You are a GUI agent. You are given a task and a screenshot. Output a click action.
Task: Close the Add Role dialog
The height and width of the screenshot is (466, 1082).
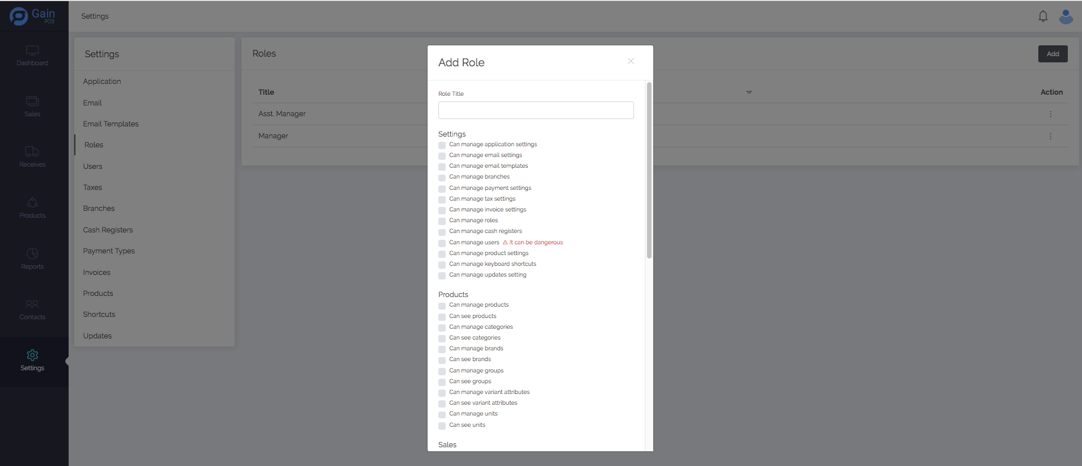coord(631,61)
